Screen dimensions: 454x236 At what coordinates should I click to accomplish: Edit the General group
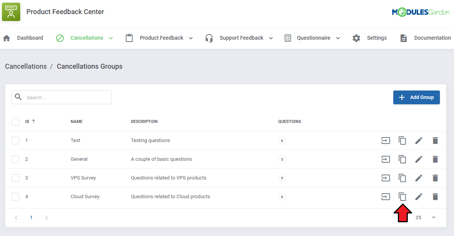[x=418, y=159]
